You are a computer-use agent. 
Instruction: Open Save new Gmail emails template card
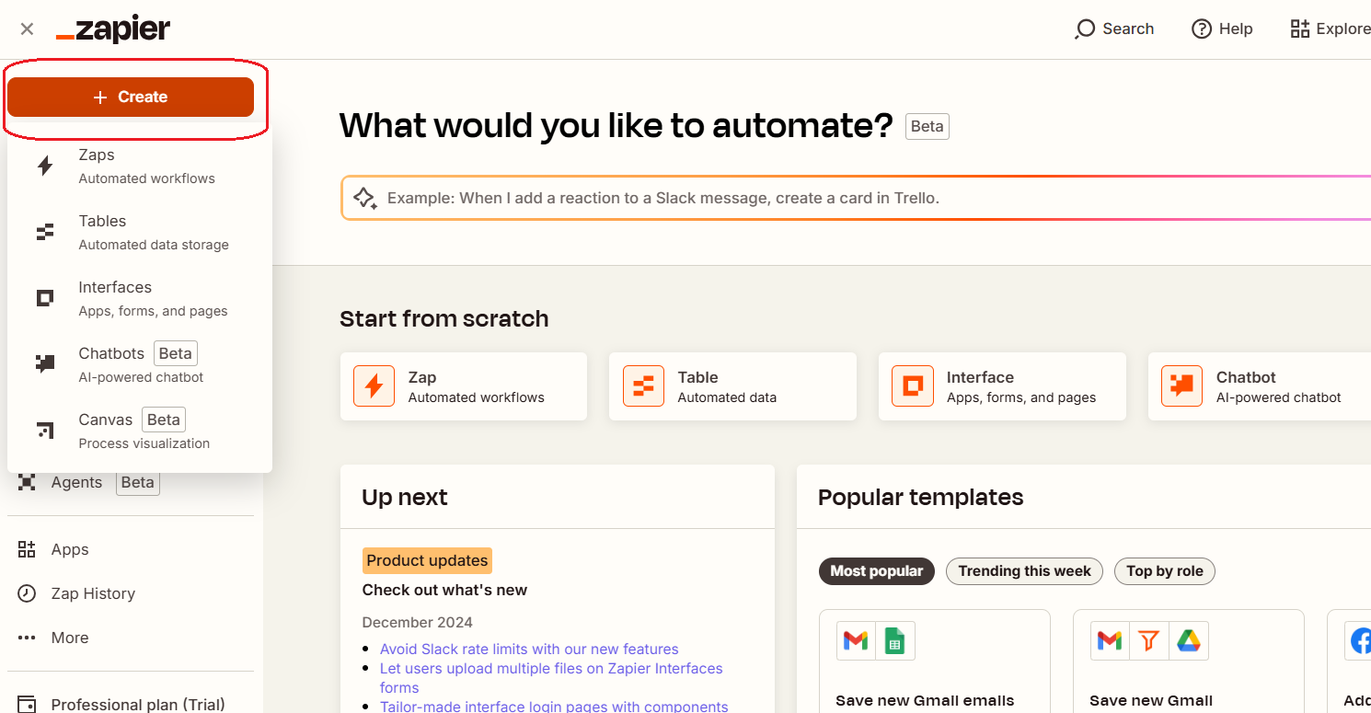point(935,661)
